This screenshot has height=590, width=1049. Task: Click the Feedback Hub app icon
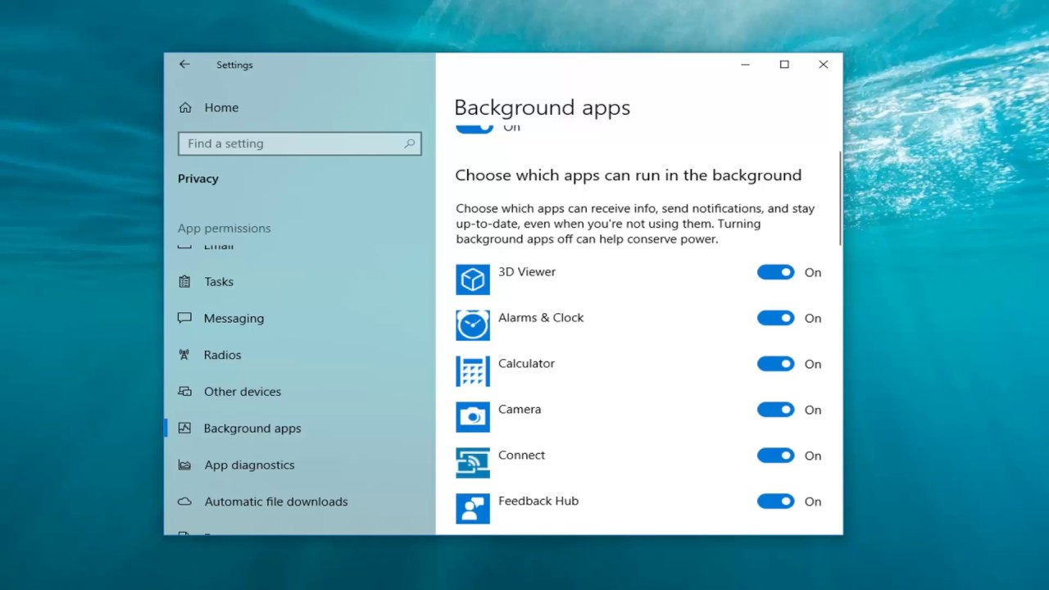(473, 509)
